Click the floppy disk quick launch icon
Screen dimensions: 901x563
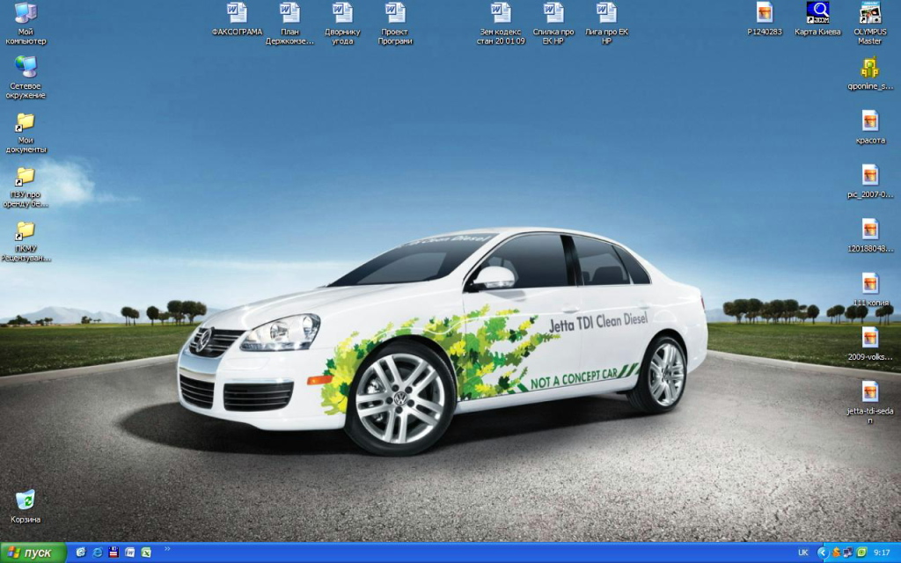coord(114,552)
